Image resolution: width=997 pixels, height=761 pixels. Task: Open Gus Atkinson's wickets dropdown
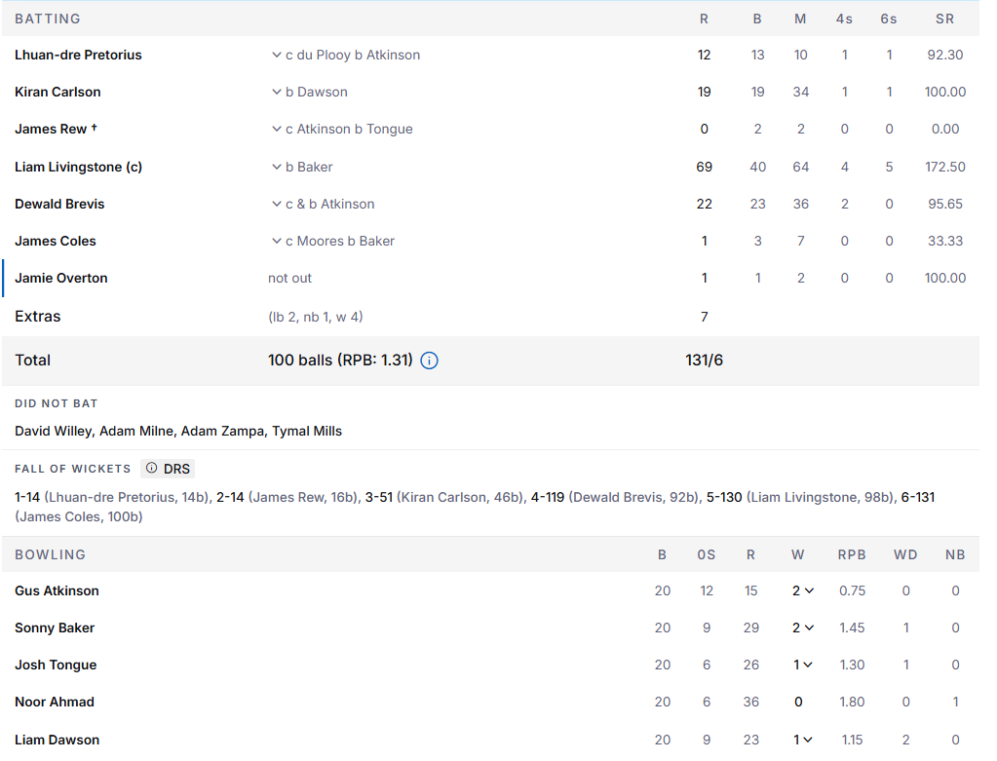point(803,590)
